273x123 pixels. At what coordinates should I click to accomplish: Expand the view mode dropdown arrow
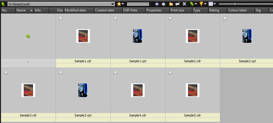coord(215,4)
